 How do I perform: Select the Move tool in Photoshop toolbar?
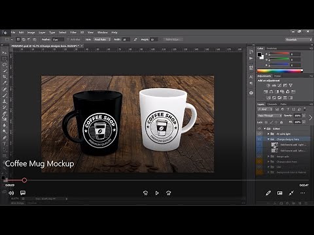(5, 53)
